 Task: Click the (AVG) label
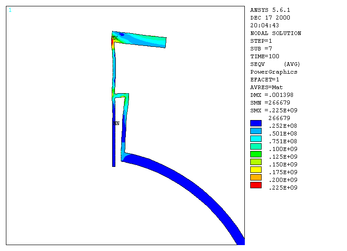pyautogui.click(x=292, y=64)
